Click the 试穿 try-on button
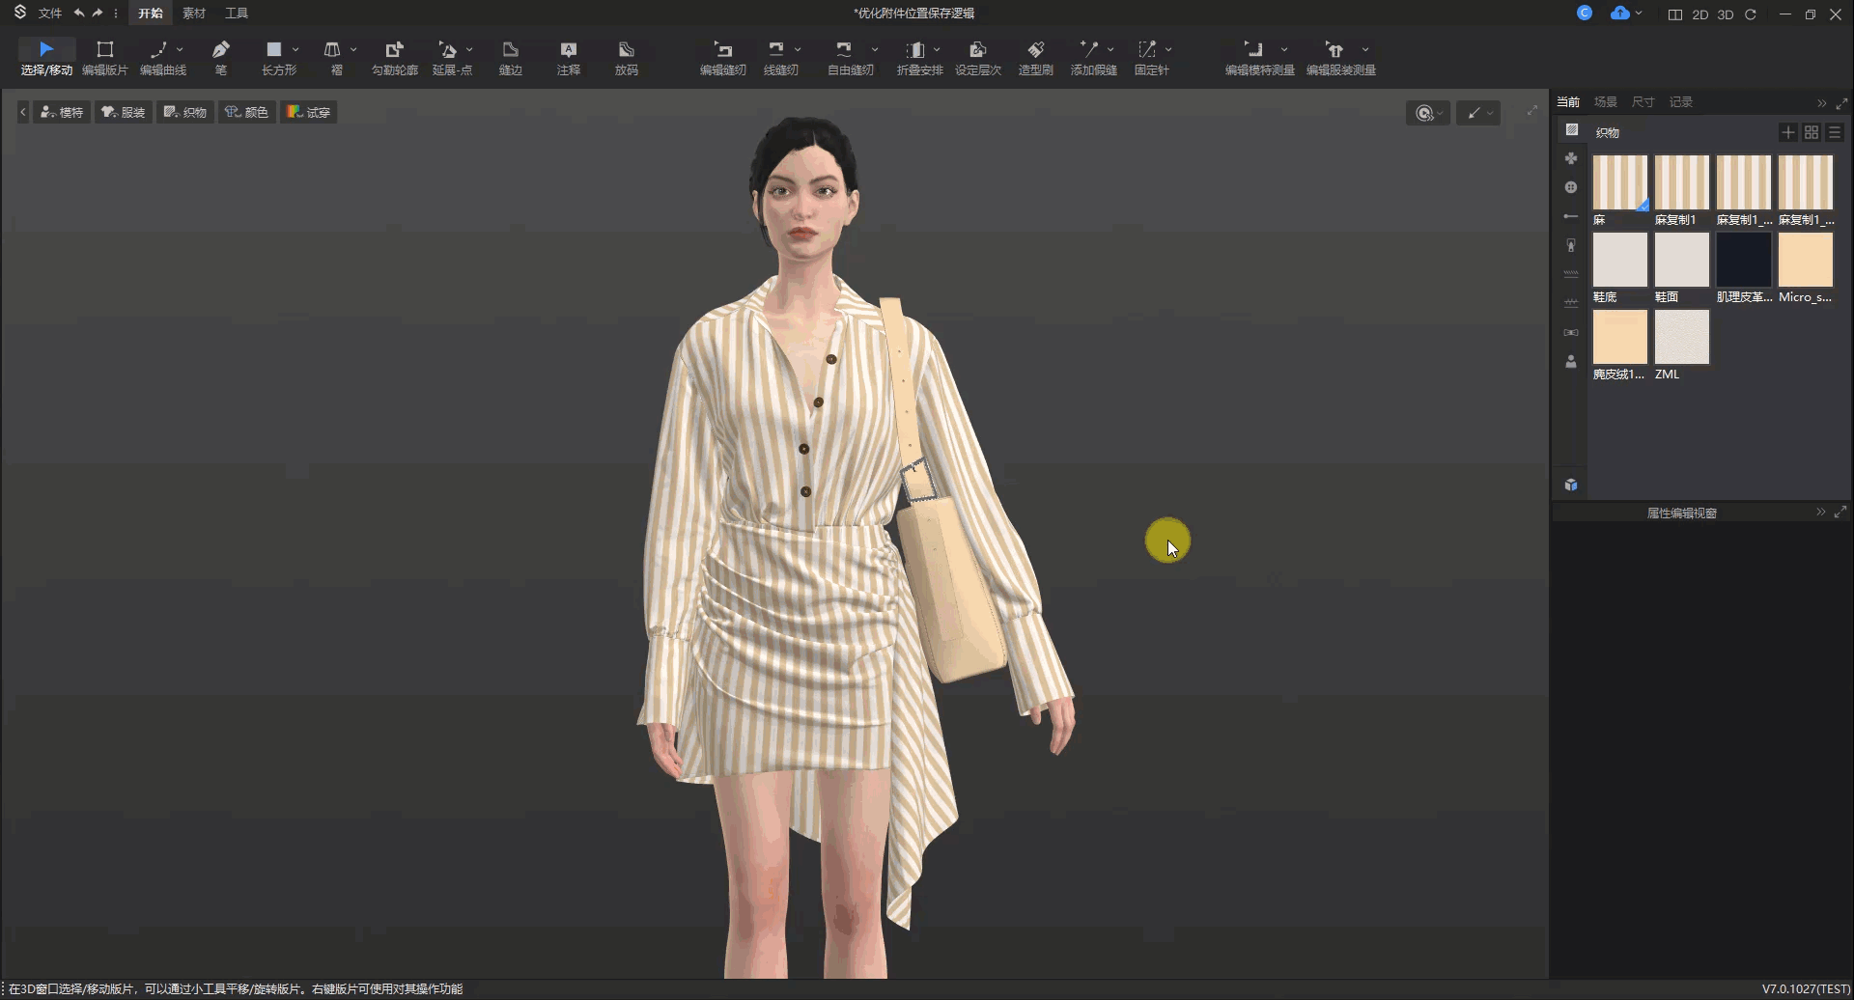Viewport: 1854px width, 1000px height. pos(309,113)
